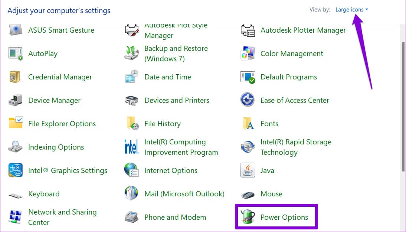This screenshot has width=406, height=232.
Task: Click the vertical scrollbar thumb
Action: (403, 106)
